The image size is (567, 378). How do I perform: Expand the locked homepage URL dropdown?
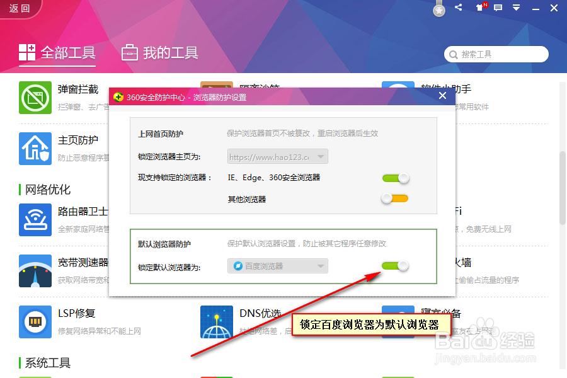click(x=278, y=157)
